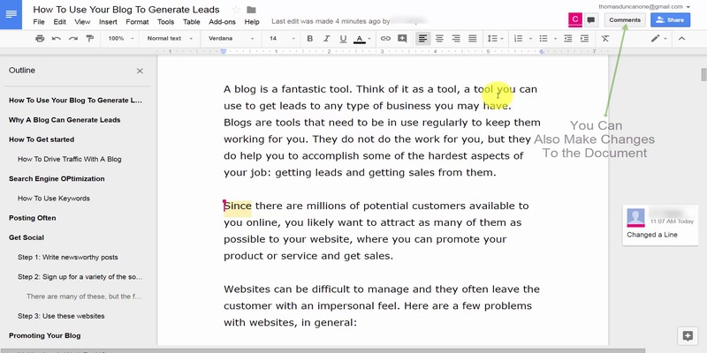This screenshot has width=707, height=353.
Task: Click the print icon in the toolbar
Action: tap(40, 39)
